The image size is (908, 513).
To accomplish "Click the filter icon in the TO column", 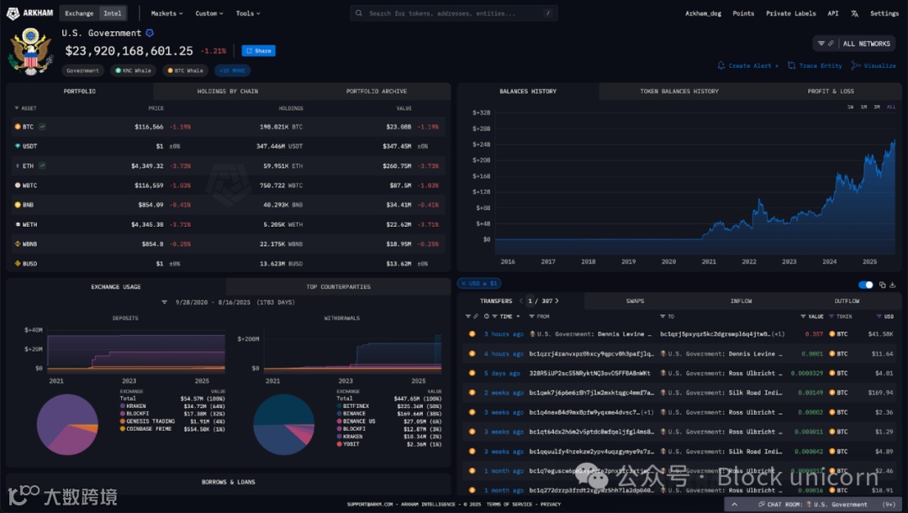I will (663, 317).
